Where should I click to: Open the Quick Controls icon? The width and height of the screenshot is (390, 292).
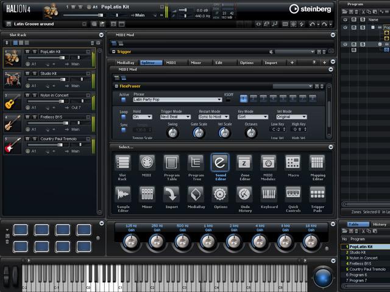click(x=293, y=194)
